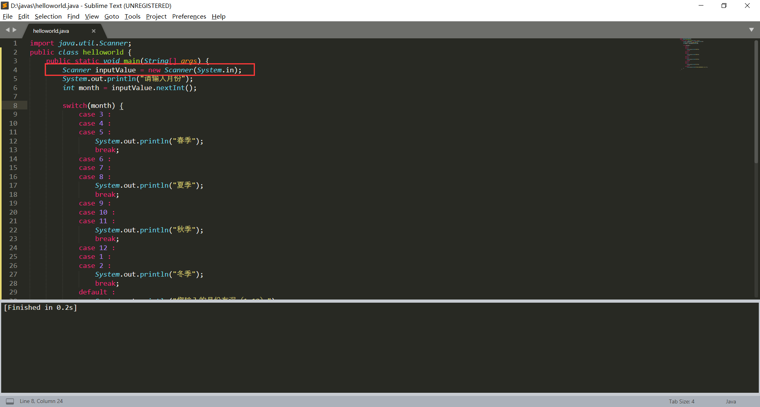This screenshot has width=760, height=407.
Task: Click line number 1 in gutter
Action: pyautogui.click(x=15, y=43)
